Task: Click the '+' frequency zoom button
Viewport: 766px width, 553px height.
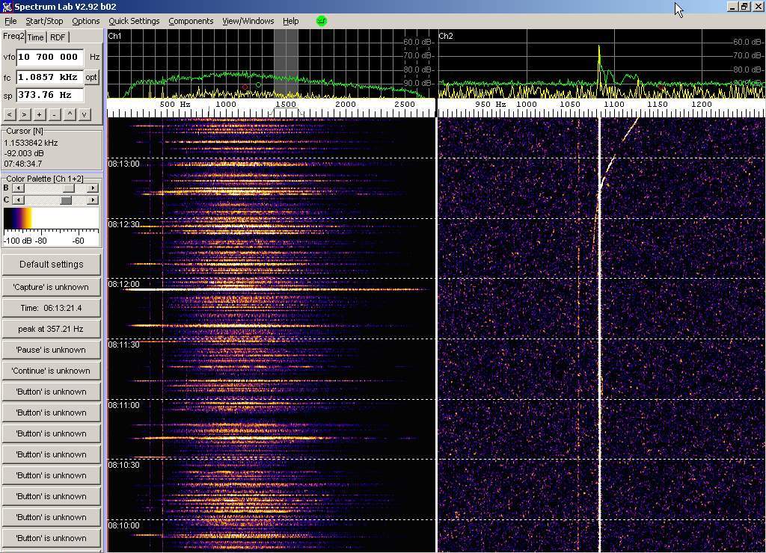Action: tap(39, 114)
